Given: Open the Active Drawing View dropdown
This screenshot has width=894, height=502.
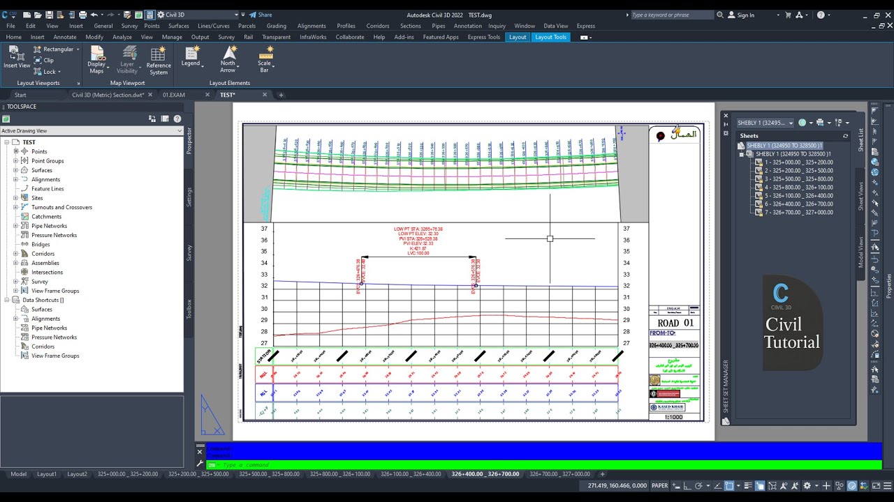Looking at the screenshot, I should click(x=91, y=130).
